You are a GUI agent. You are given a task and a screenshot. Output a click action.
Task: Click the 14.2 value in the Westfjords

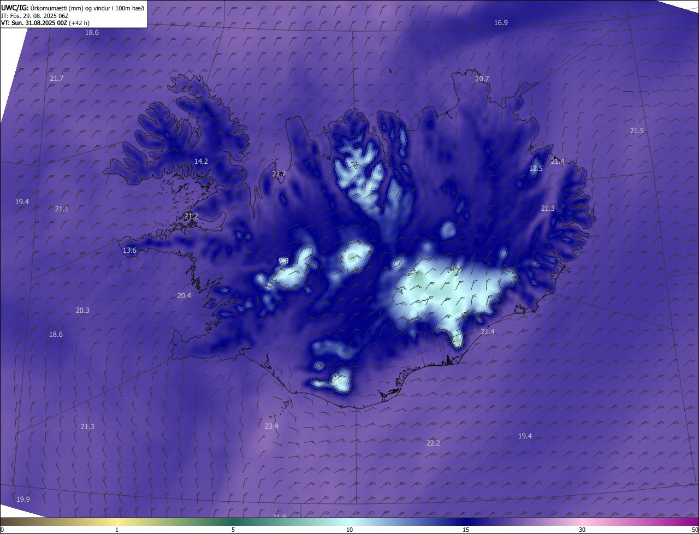pyautogui.click(x=201, y=162)
